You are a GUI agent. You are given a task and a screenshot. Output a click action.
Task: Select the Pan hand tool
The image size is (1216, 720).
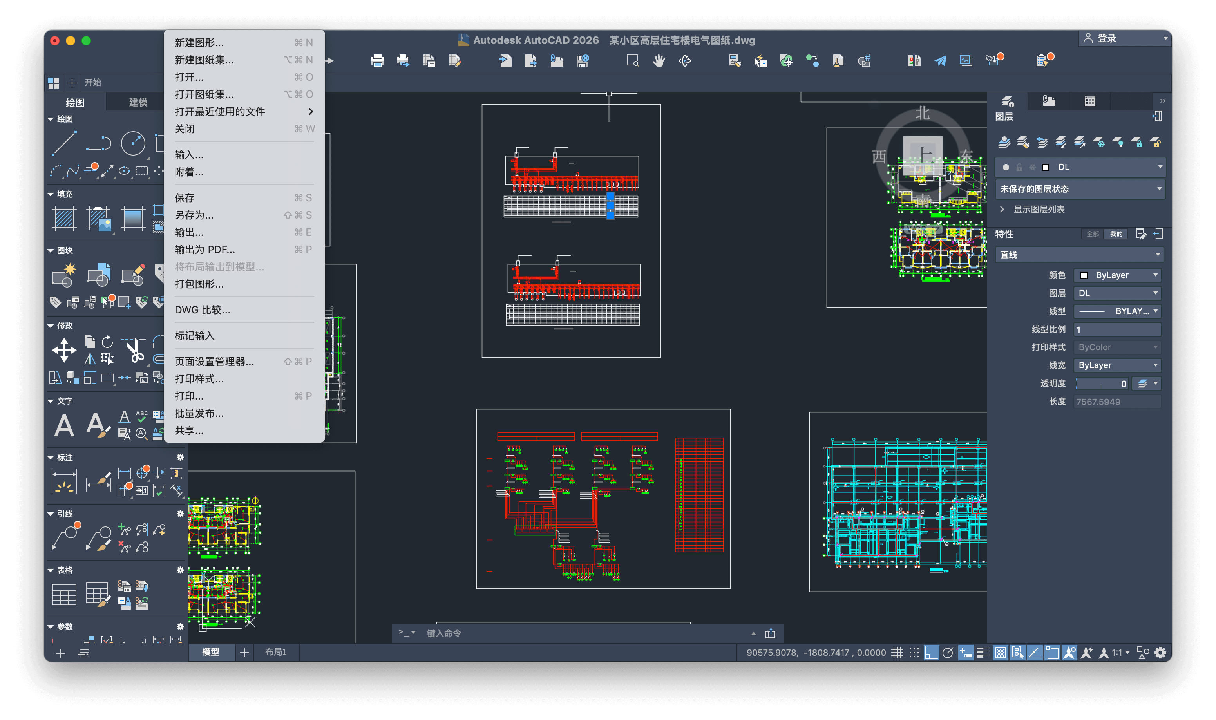tap(658, 61)
